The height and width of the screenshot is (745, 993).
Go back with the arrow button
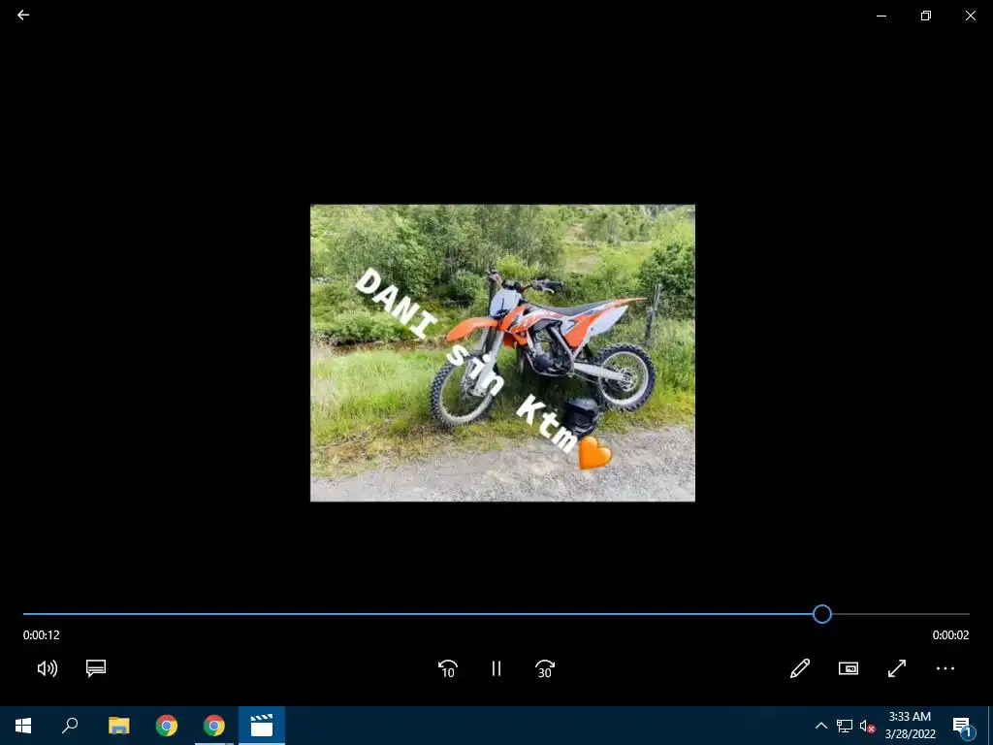[x=23, y=16]
